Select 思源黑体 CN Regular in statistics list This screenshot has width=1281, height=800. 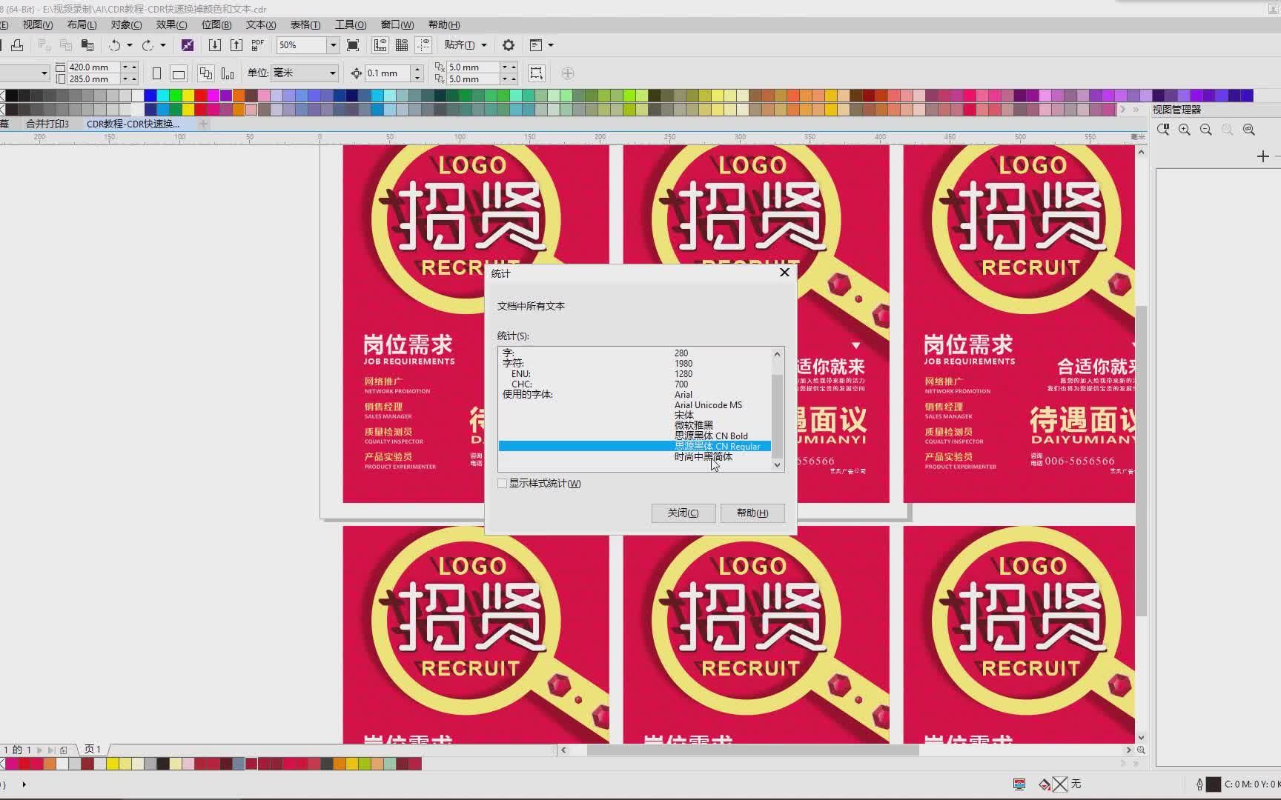(x=635, y=446)
